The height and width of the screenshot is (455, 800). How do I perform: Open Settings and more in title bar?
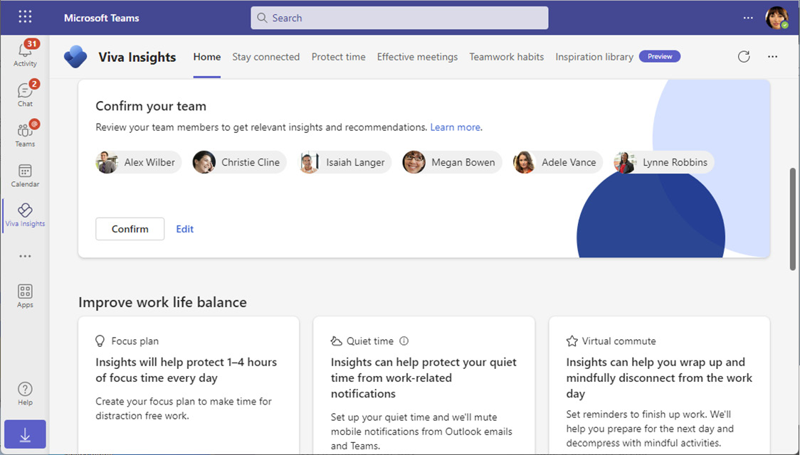point(748,18)
